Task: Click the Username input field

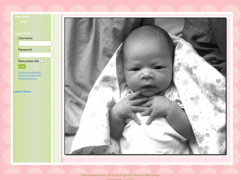Action: (35, 43)
